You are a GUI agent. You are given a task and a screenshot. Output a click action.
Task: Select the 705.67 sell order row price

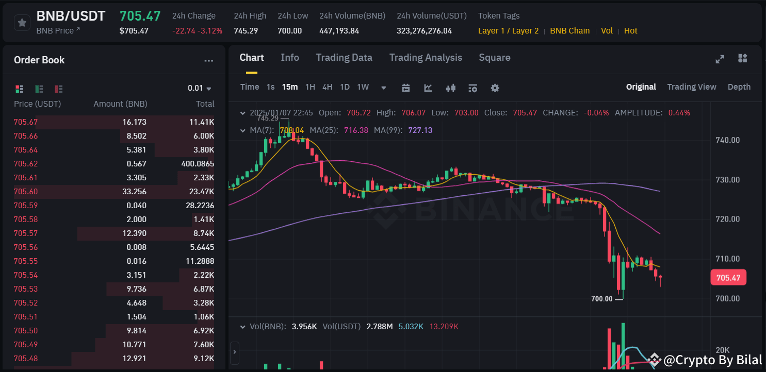(26, 122)
